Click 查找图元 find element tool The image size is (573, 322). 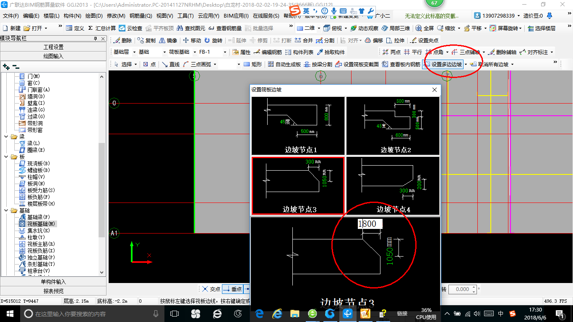[x=191, y=28]
